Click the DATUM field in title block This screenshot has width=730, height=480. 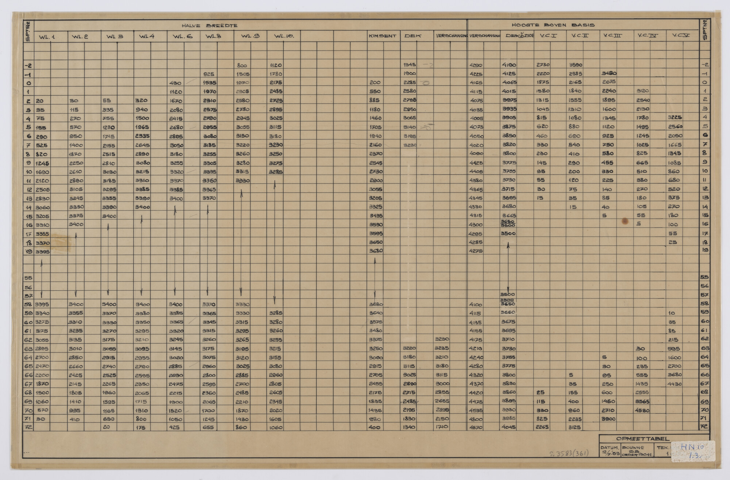[609, 451]
